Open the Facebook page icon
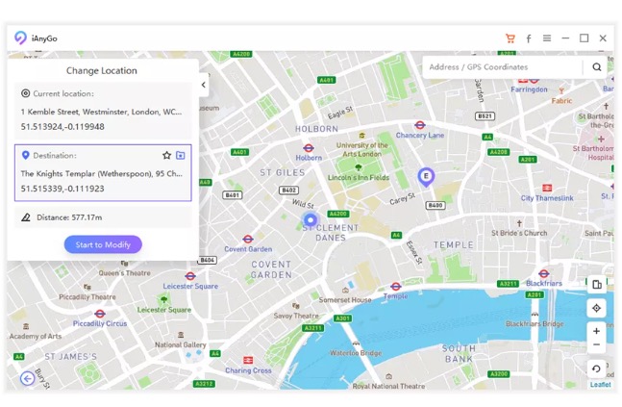The image size is (622, 407). pyautogui.click(x=528, y=38)
